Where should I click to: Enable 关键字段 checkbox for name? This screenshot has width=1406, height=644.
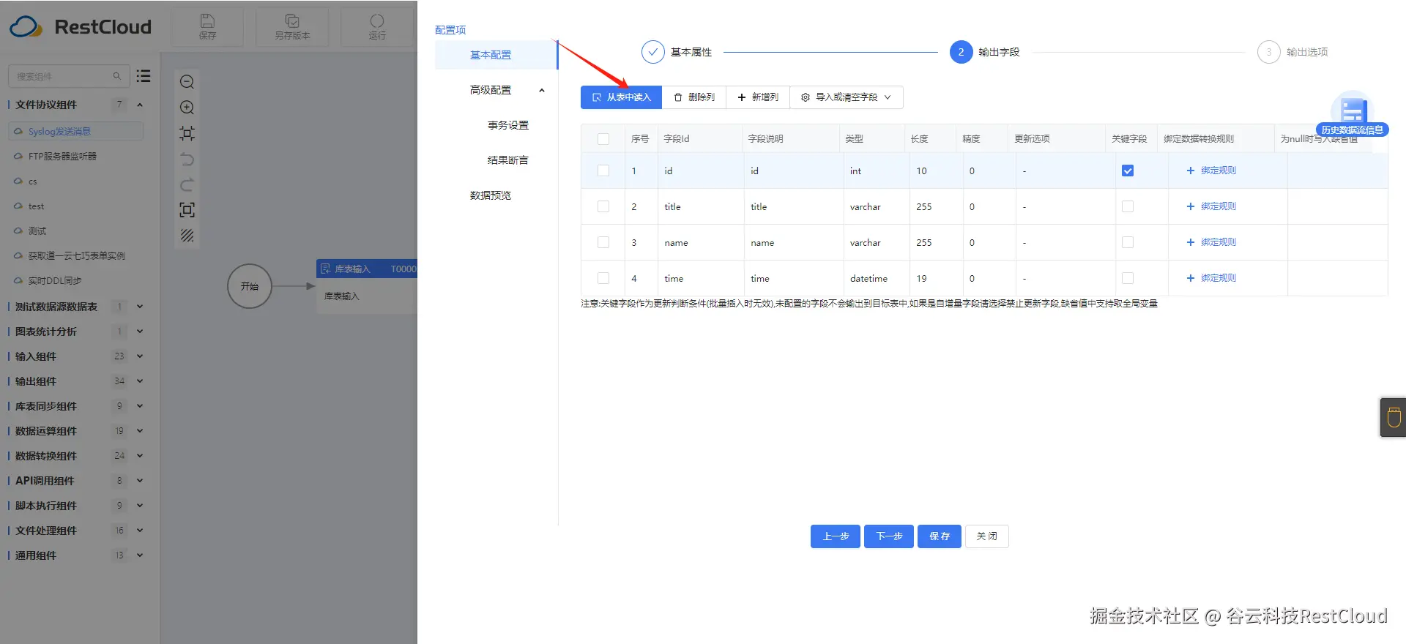pyautogui.click(x=1128, y=242)
